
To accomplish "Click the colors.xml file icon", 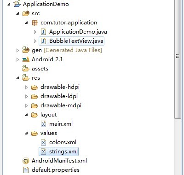I will [44, 142].
